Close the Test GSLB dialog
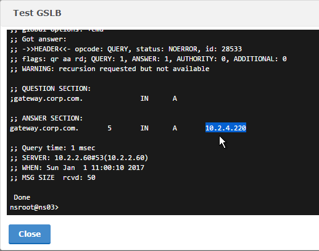 tap(30, 234)
